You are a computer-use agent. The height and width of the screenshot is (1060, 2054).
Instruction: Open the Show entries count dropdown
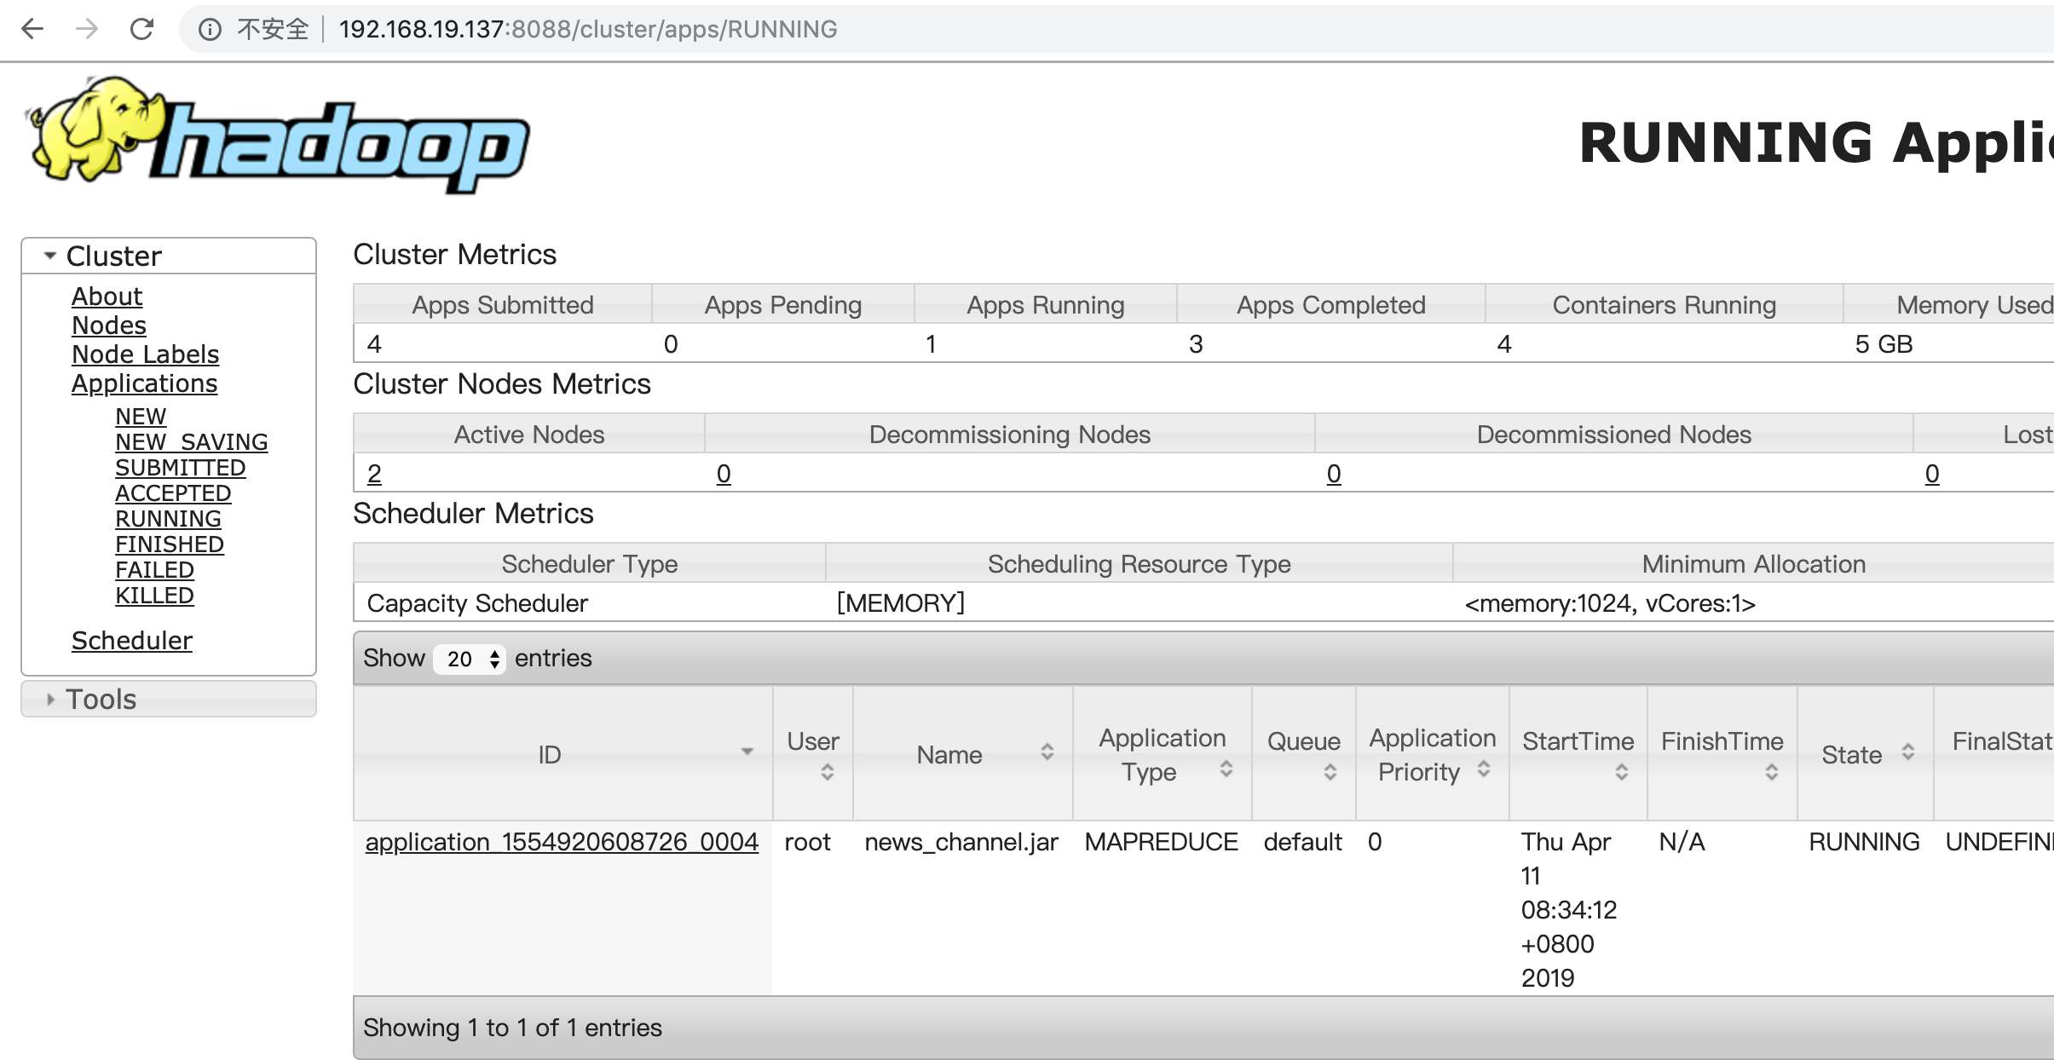coord(470,659)
